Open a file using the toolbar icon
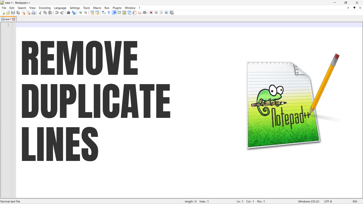 [x=8, y=12]
